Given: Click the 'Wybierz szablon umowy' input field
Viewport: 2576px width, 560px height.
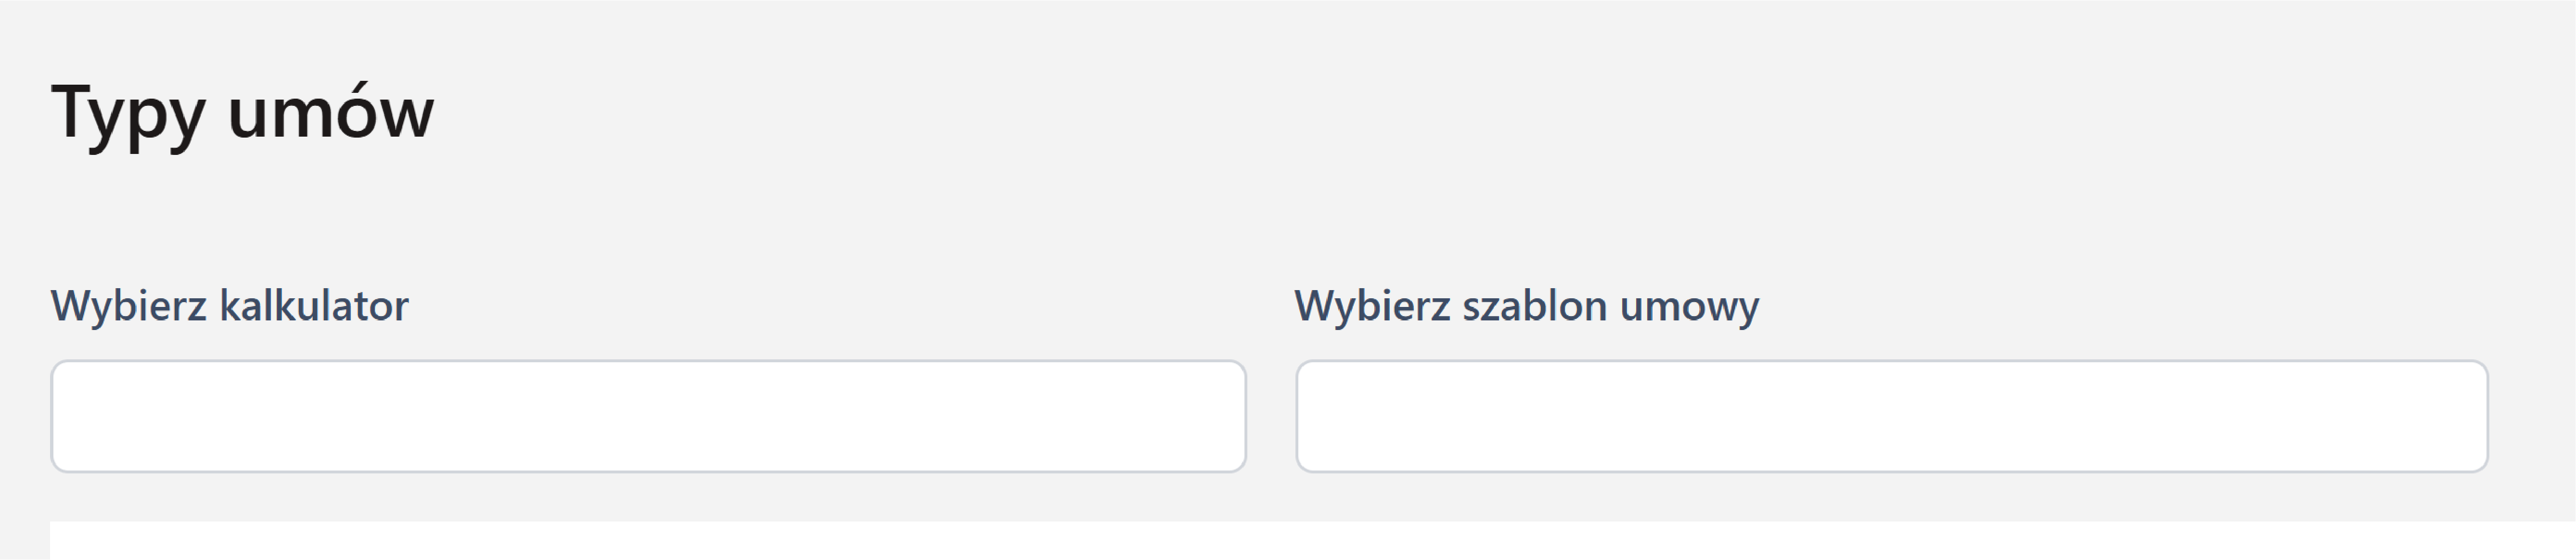Looking at the screenshot, I should [1891, 416].
